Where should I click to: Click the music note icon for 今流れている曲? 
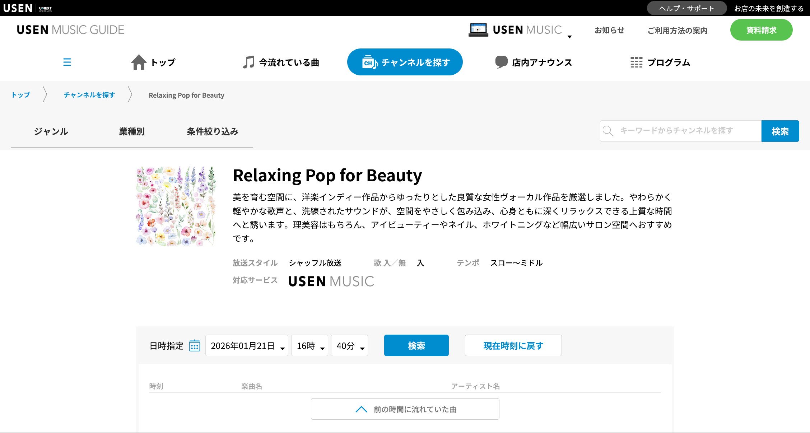coord(248,62)
